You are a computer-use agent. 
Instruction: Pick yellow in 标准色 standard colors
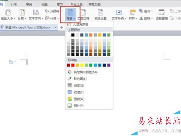pos(82,65)
